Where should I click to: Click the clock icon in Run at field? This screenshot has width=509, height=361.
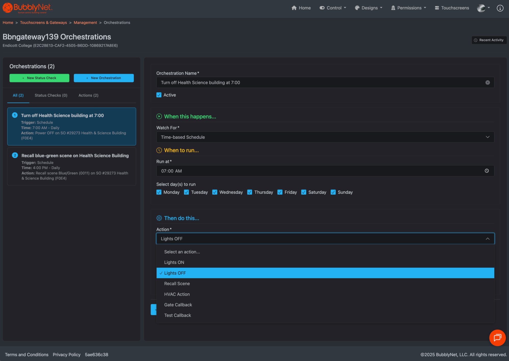[x=486, y=171]
